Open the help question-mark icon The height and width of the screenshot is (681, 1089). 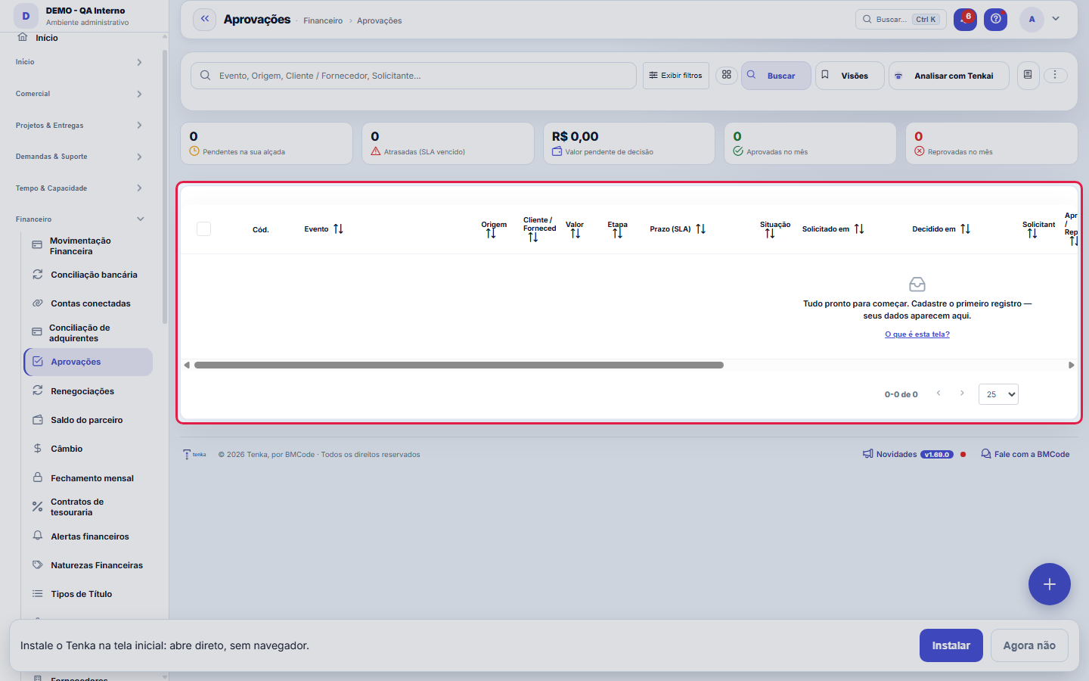click(996, 19)
